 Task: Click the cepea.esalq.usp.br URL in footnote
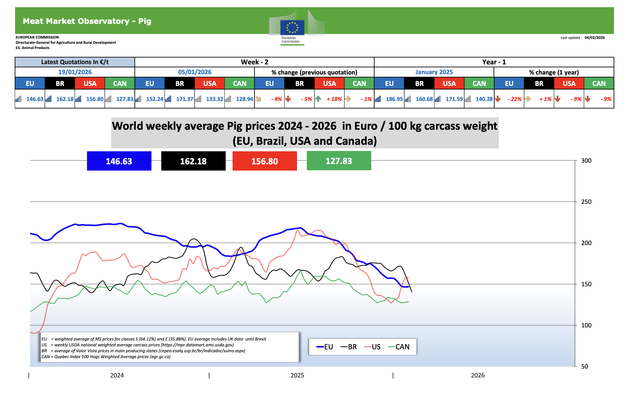coord(202,351)
